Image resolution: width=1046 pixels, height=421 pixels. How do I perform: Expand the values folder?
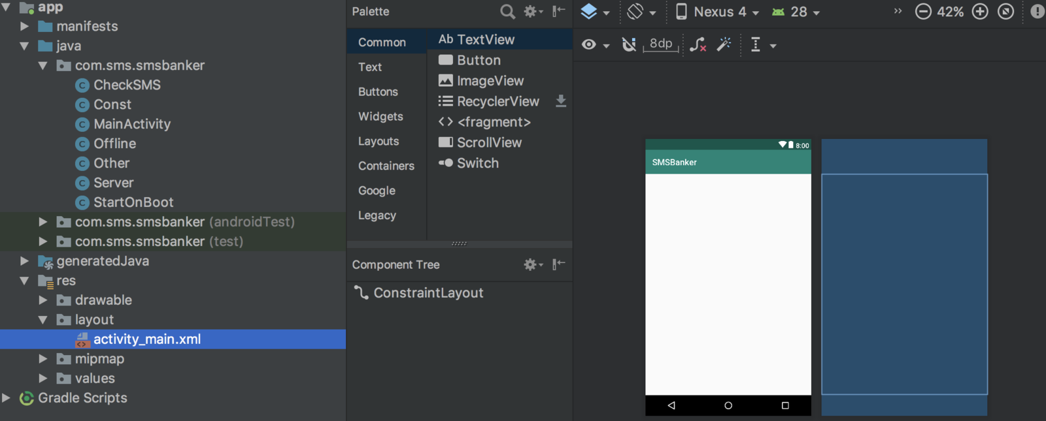point(42,379)
